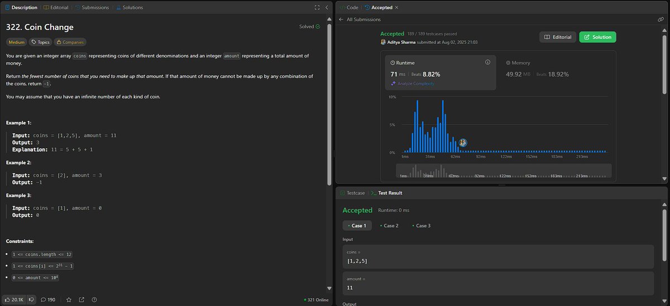This screenshot has width=670, height=306.
Task: Close the Accepted tab with its X
Action: point(396,7)
